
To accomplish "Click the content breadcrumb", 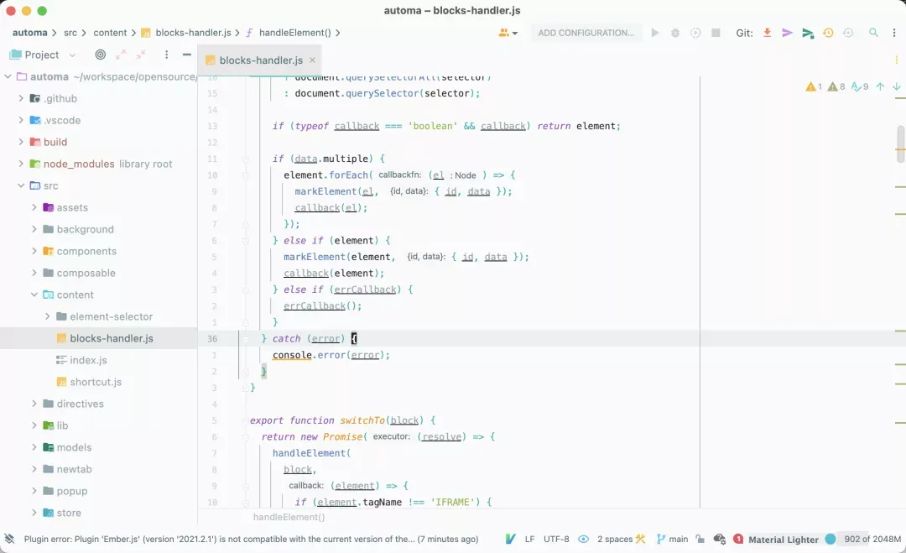I will pyautogui.click(x=110, y=33).
